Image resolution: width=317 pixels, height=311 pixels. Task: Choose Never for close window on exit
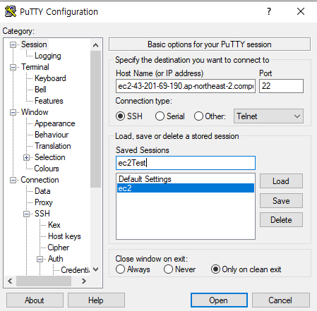click(168, 269)
